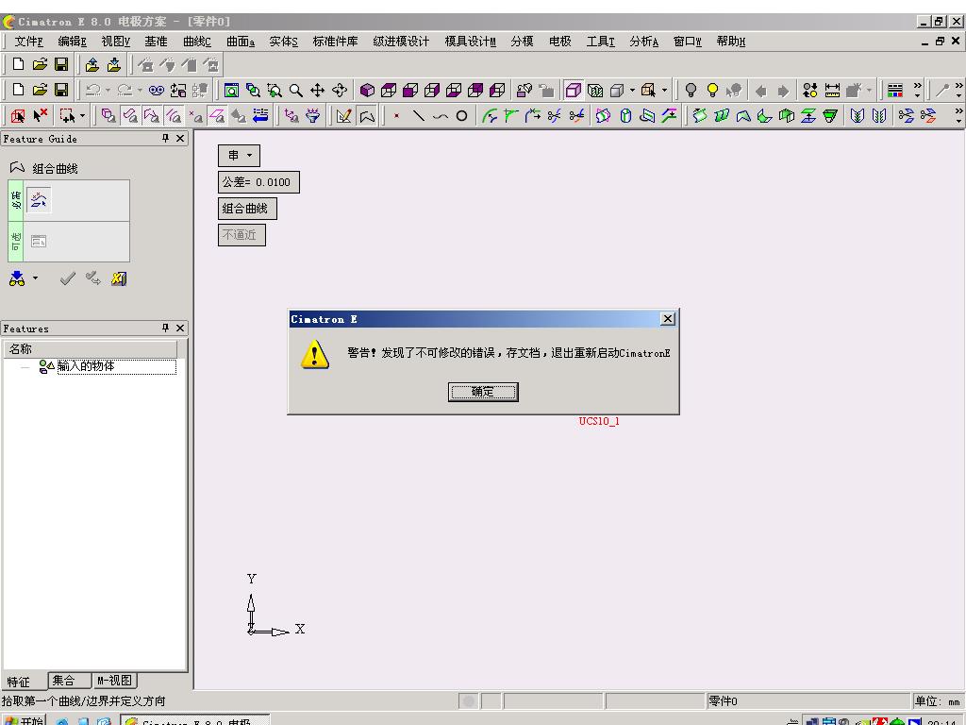966x725 pixels.
Task: Click the 单位: mm status field
Action: [x=937, y=701]
